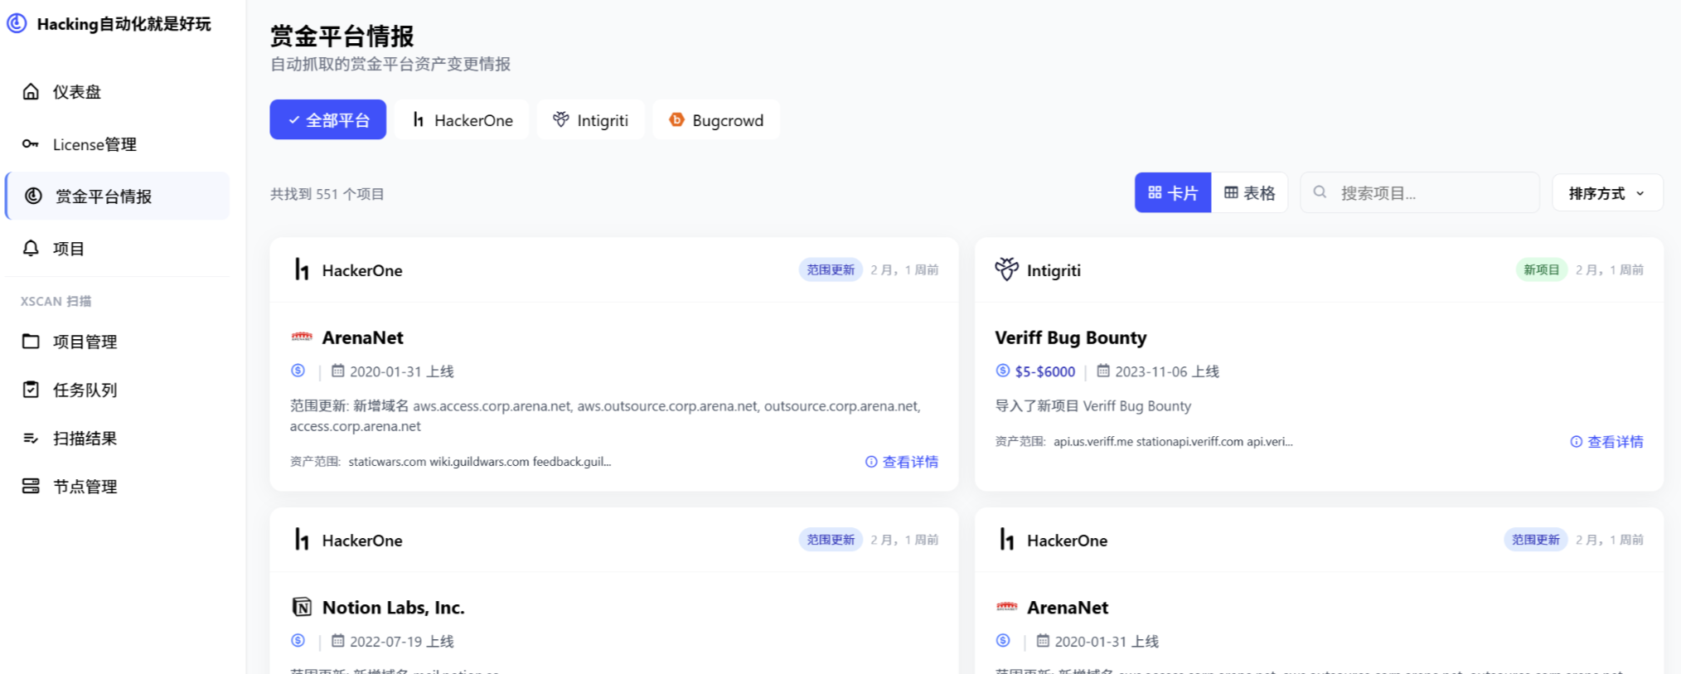Viewport: 1681px width, 674px height.
Task: Open 查看详情 on the Veriff card
Action: [x=1606, y=442]
